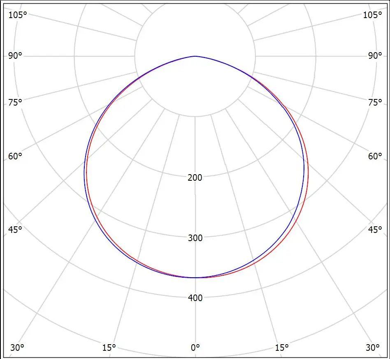Image resolution: width=390 pixels, height=359 pixels.
Task: Click the right-hand 15° angle label
Action: [282, 347]
